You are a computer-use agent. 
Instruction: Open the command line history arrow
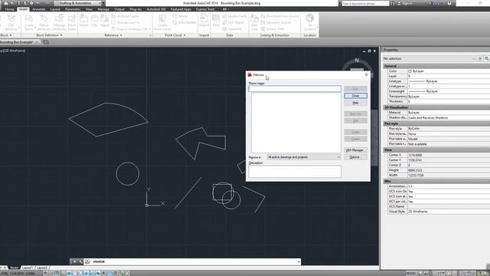(299, 262)
